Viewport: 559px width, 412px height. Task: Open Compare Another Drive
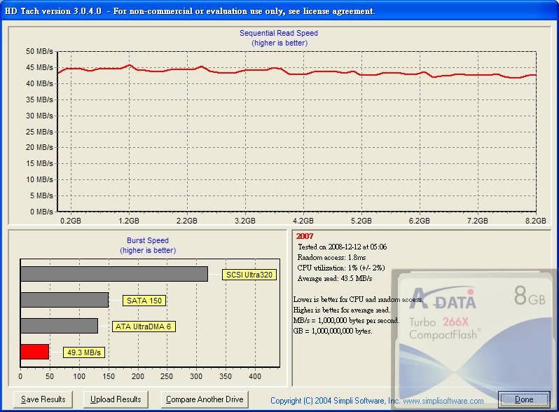[x=205, y=399]
